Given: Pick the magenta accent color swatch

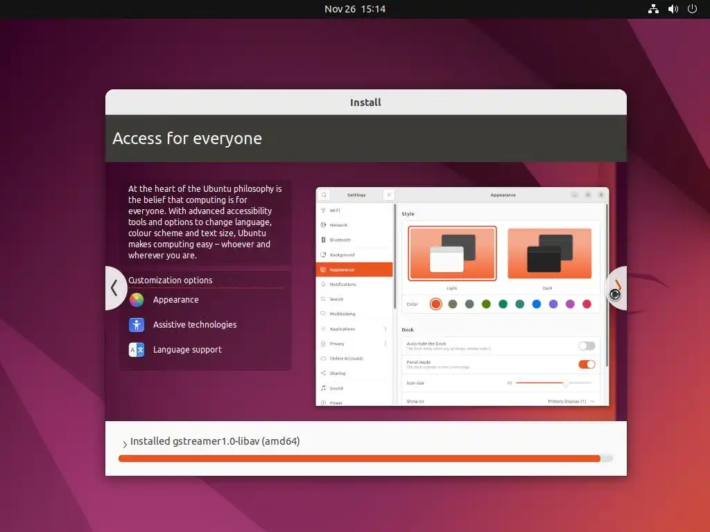Looking at the screenshot, I should point(570,304).
